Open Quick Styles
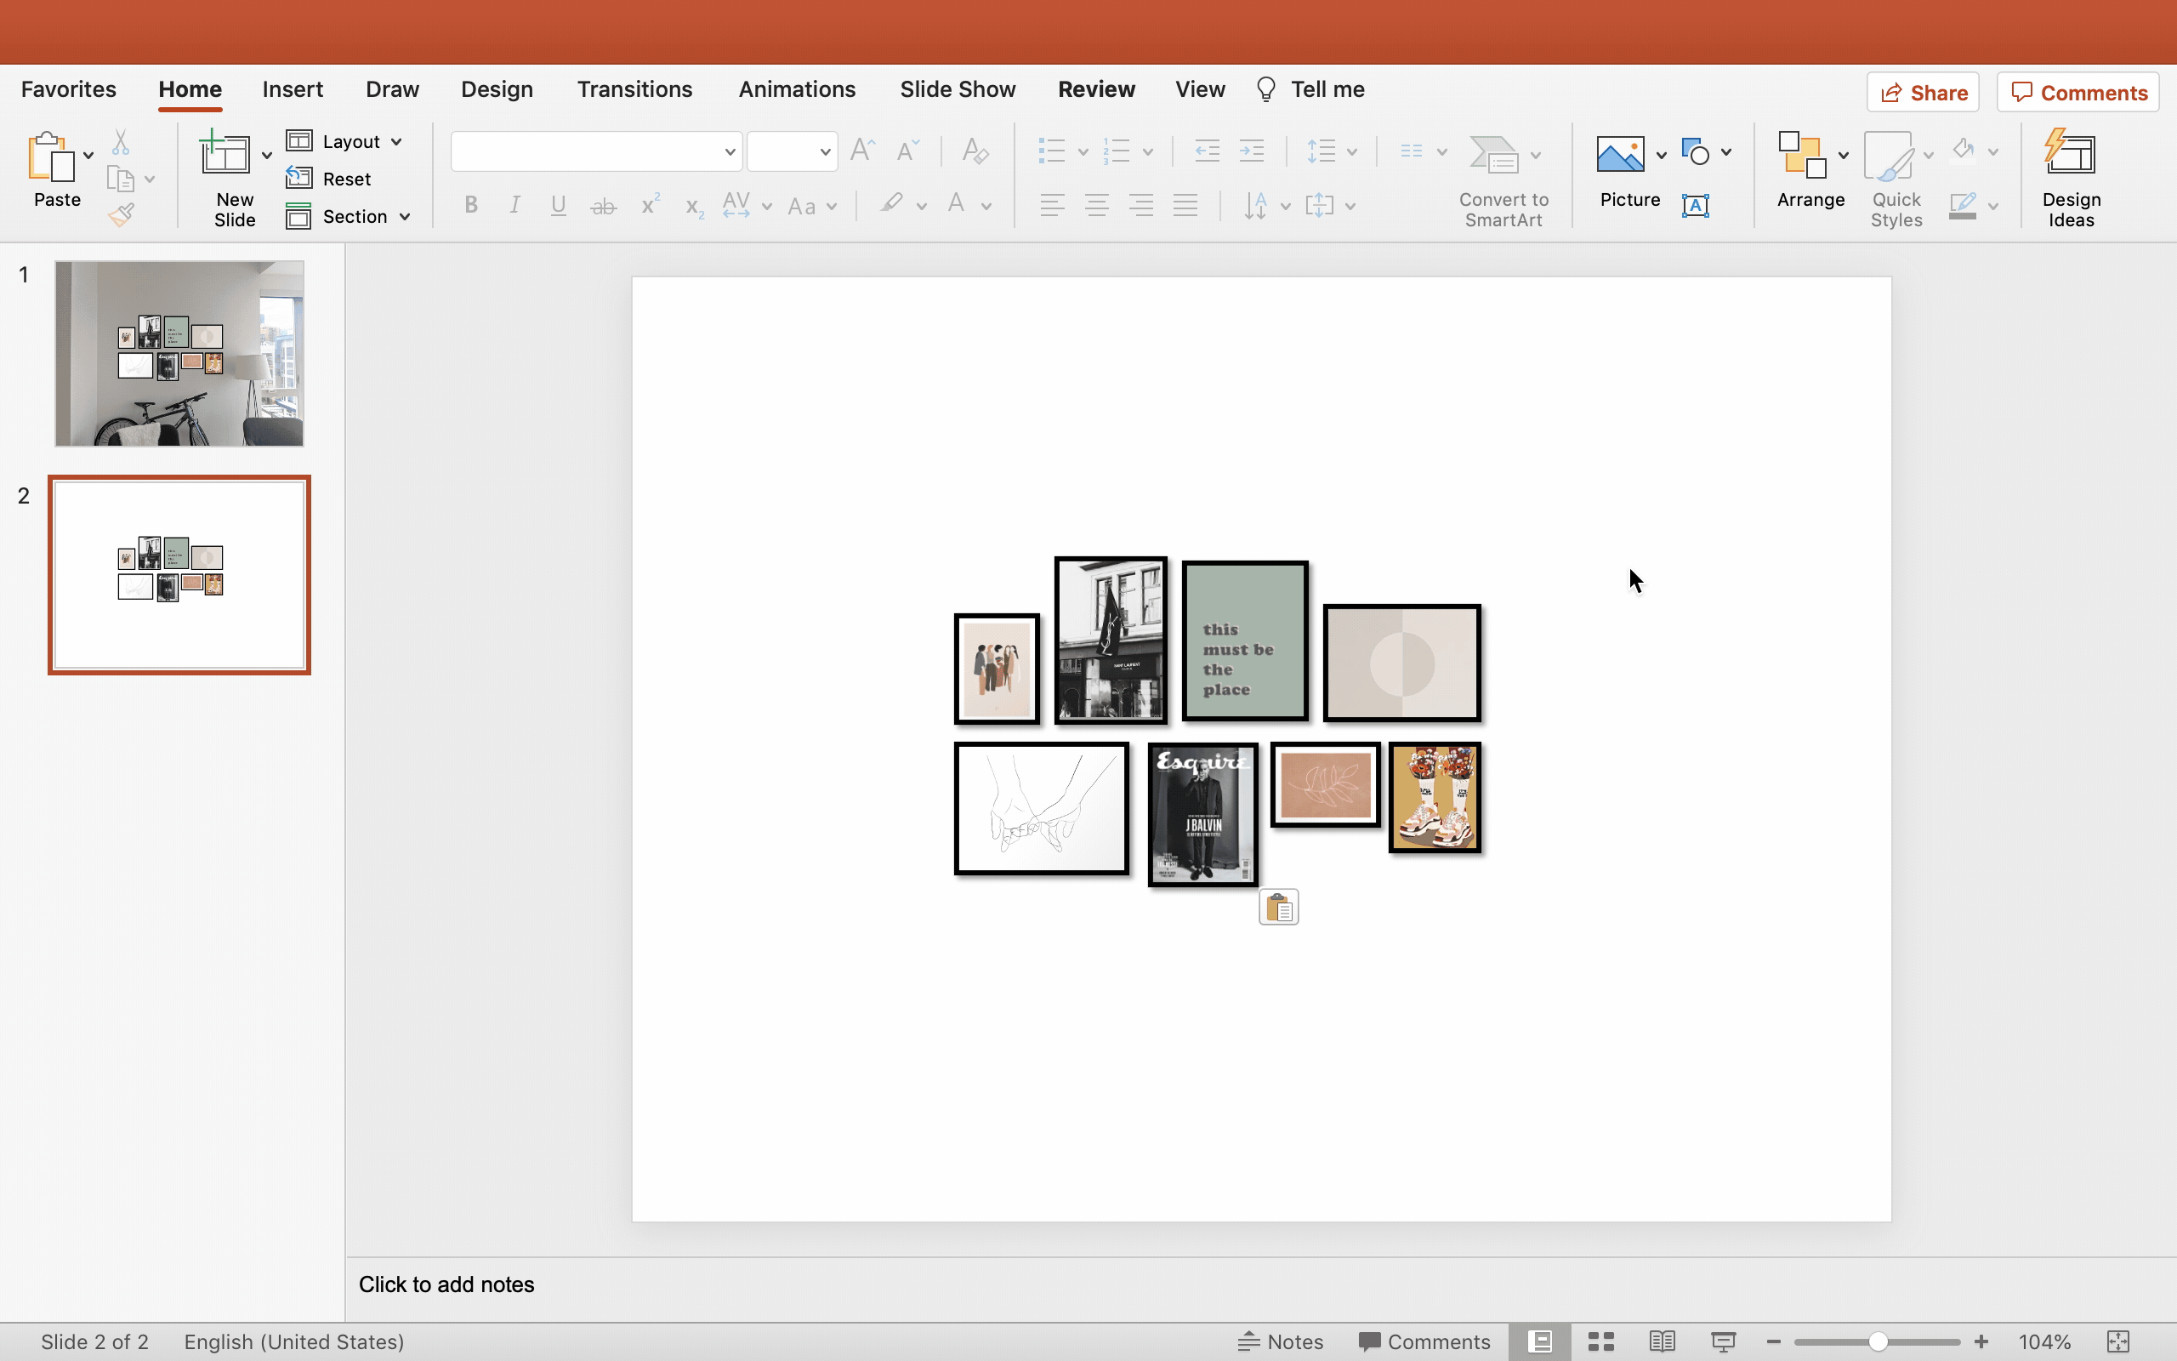The image size is (2177, 1361). (1896, 180)
